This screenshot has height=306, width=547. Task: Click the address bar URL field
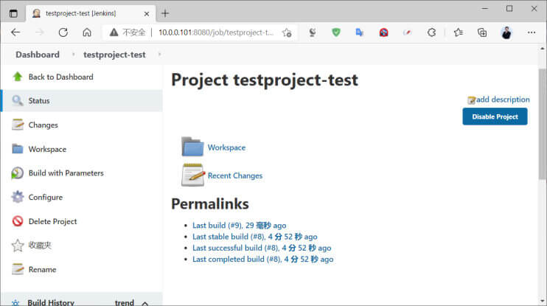pyautogui.click(x=216, y=32)
